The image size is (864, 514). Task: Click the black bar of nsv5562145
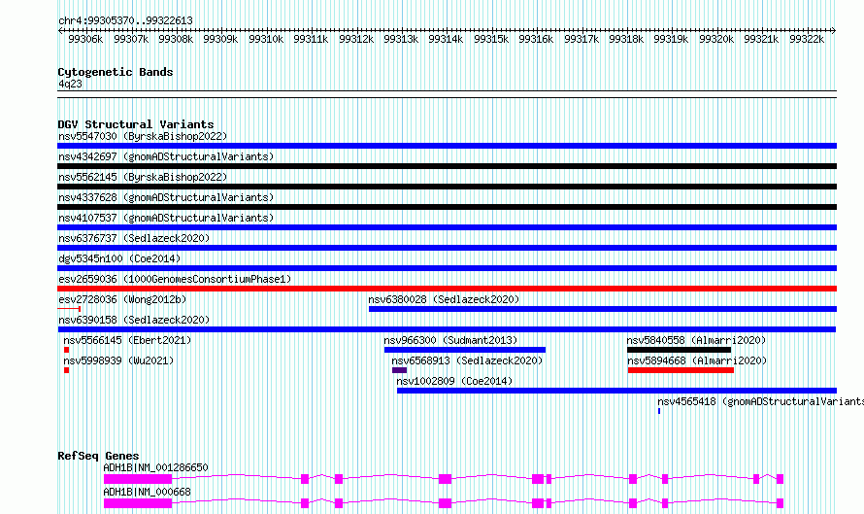(447, 187)
